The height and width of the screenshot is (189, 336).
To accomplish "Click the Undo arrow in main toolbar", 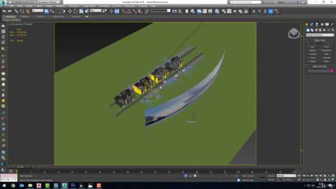I will click(4, 11).
